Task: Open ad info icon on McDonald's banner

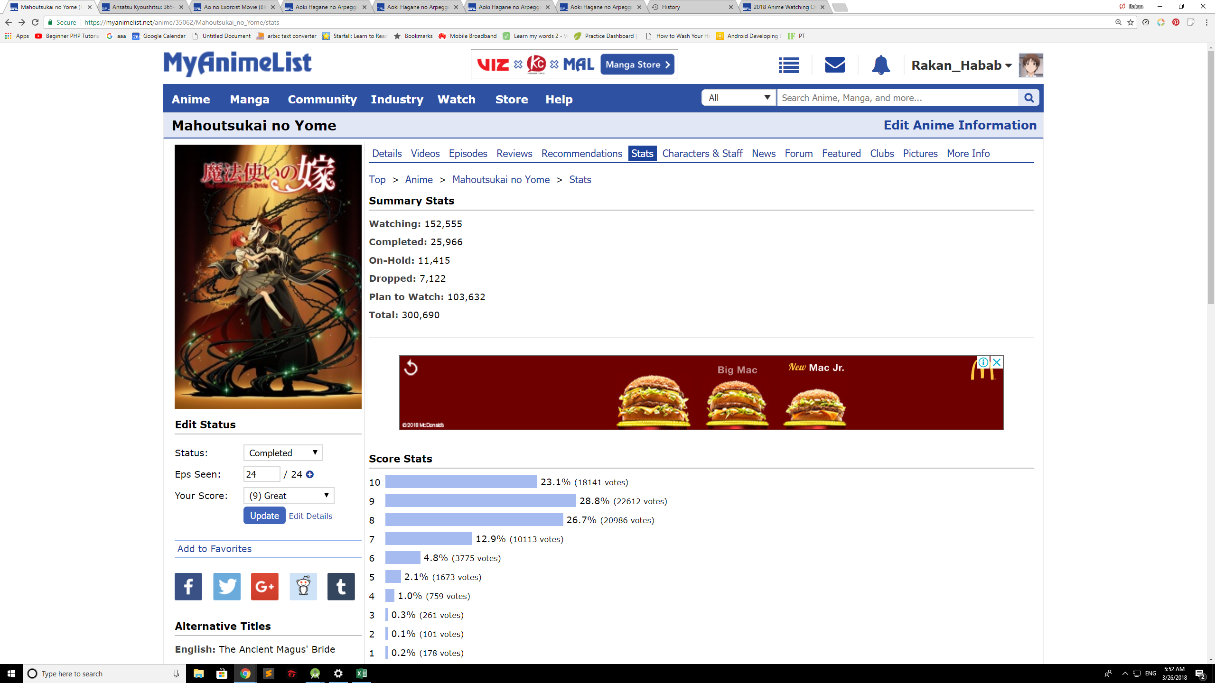Action: pos(983,362)
